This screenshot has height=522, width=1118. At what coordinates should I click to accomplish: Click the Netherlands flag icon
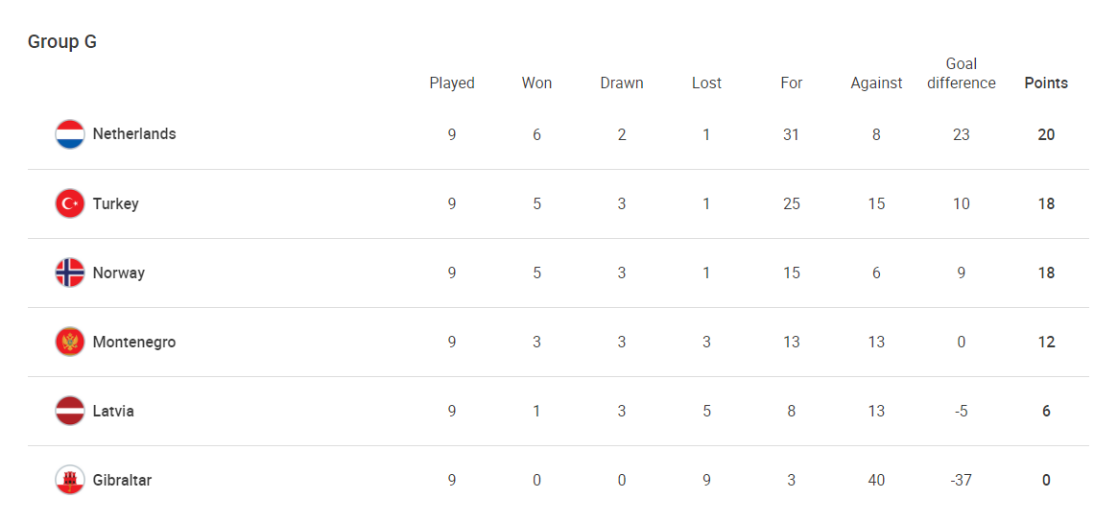[70, 134]
